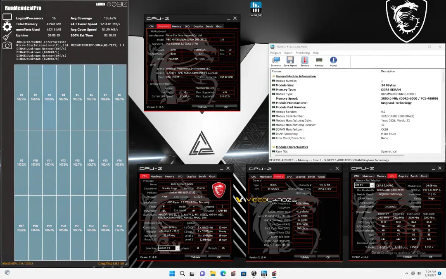The width and height of the screenshot is (446, 279).
Task: Select Module Characteristics heading in HWiNFO
Action: tap(292, 147)
